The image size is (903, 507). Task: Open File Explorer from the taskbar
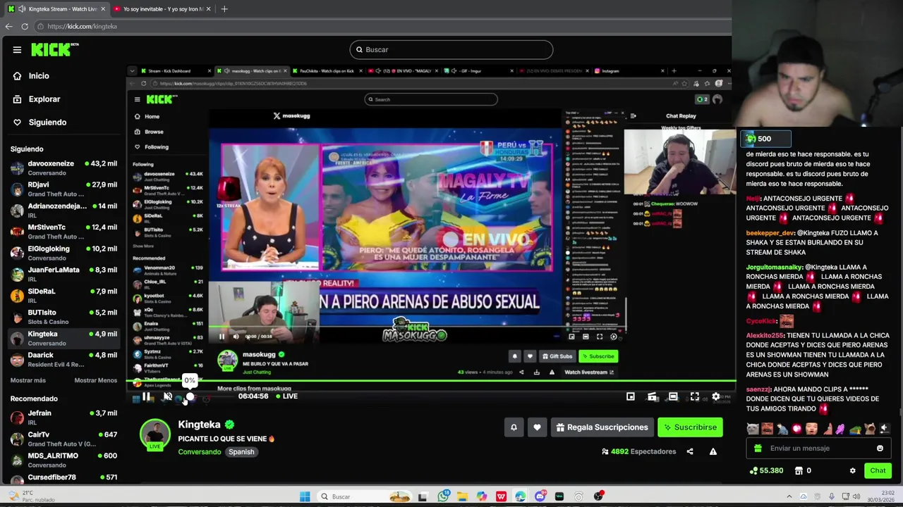462,496
